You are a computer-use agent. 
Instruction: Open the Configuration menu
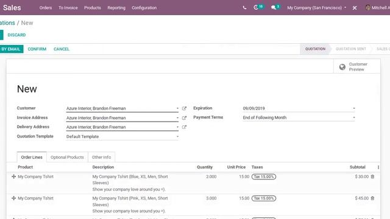click(144, 8)
